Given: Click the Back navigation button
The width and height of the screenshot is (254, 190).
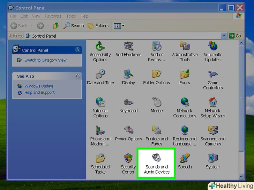Looking at the screenshot, I should [19, 25].
